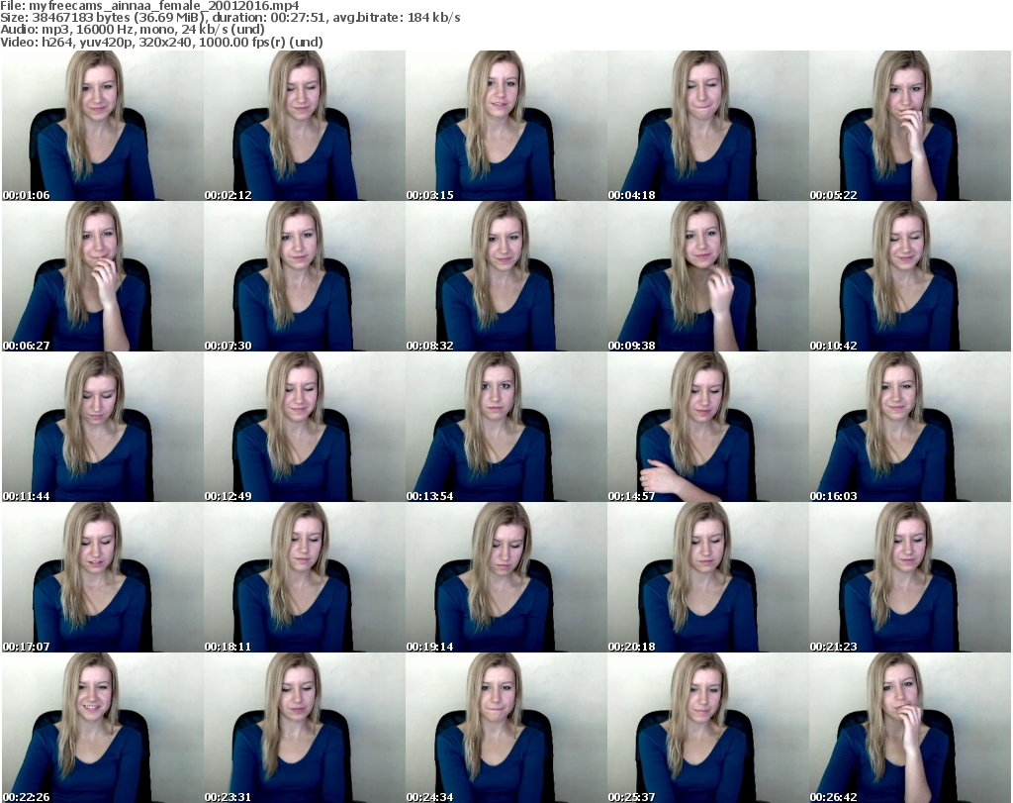1013x803 pixels.
Task: Select the thumbnail timestamped 00:18:11
Action: click(305, 576)
